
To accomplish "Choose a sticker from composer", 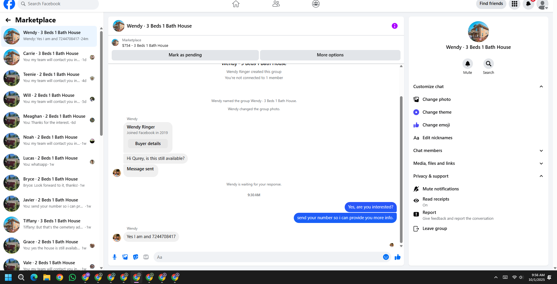I will click(136, 257).
